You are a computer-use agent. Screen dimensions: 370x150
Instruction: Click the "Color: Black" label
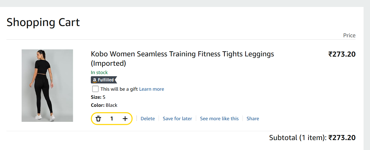(104, 105)
